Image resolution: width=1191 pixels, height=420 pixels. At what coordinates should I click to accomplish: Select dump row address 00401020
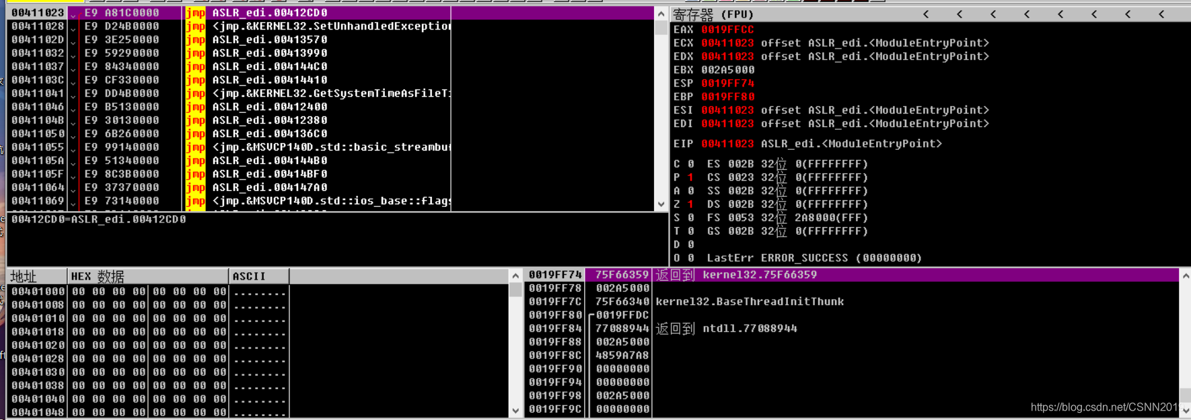point(38,345)
